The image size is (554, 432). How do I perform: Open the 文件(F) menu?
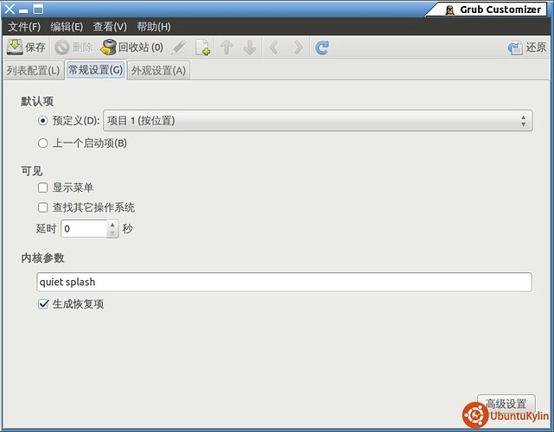click(x=24, y=27)
